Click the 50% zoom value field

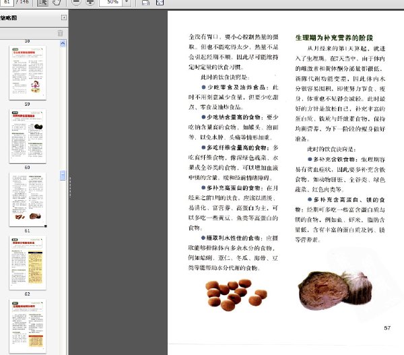click(112, 2)
